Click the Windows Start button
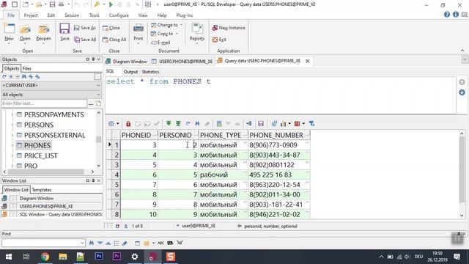Image resolution: width=469 pixels, height=264 pixels. tap(9, 257)
